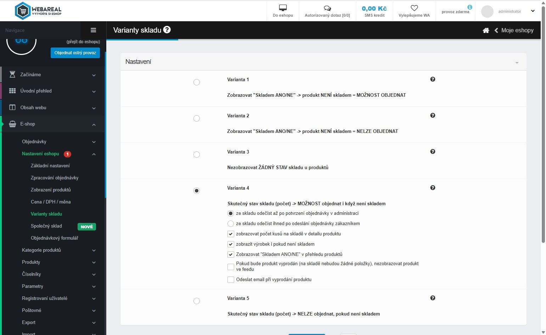Viewport: 546px width, 335px height.
Task: Select Varianta 5 radio button
Action: (x=197, y=301)
